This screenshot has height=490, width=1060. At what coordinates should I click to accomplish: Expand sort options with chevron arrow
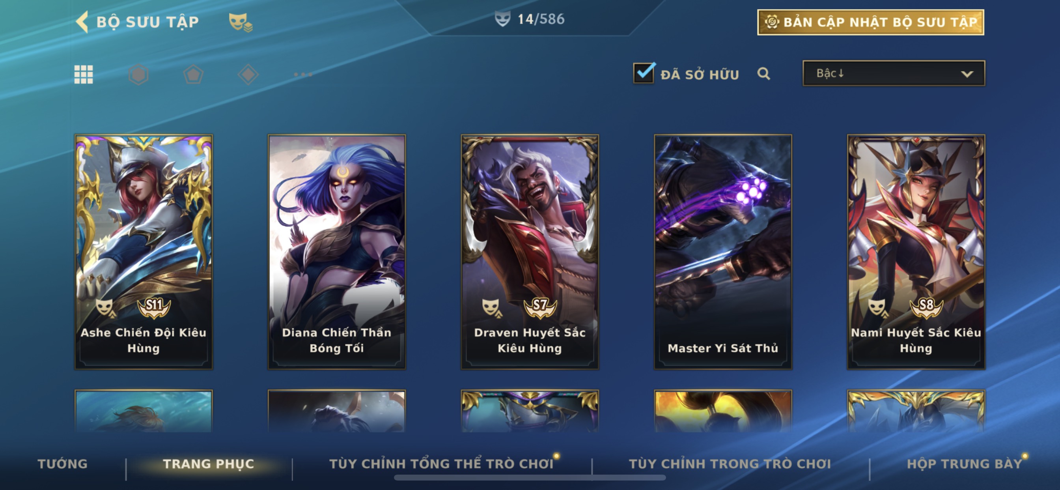point(967,74)
